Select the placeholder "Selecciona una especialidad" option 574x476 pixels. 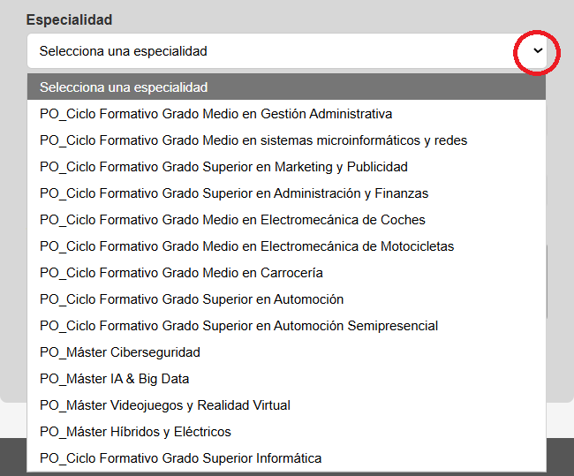[124, 87]
